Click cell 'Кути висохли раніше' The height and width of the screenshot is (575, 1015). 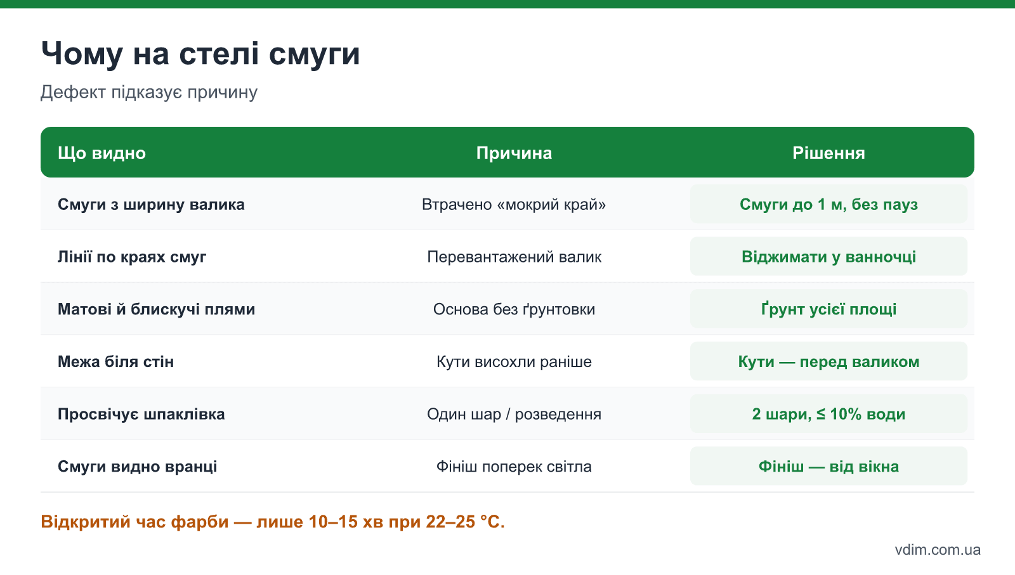tap(514, 362)
